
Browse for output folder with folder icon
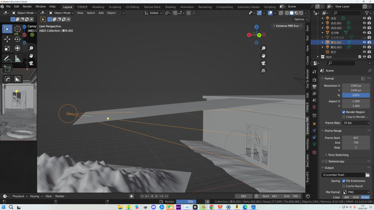tap(367, 175)
